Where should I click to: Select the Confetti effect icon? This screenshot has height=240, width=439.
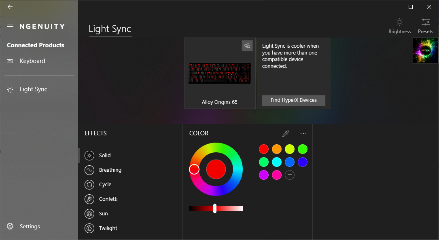[89, 199]
